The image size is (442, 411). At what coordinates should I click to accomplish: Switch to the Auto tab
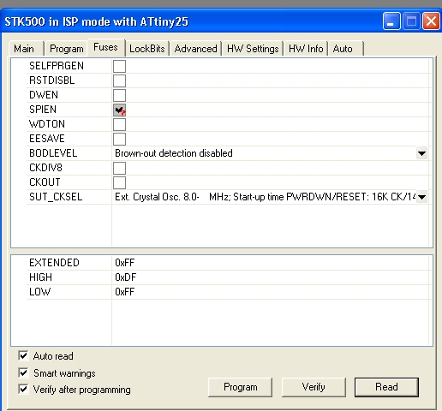click(345, 49)
